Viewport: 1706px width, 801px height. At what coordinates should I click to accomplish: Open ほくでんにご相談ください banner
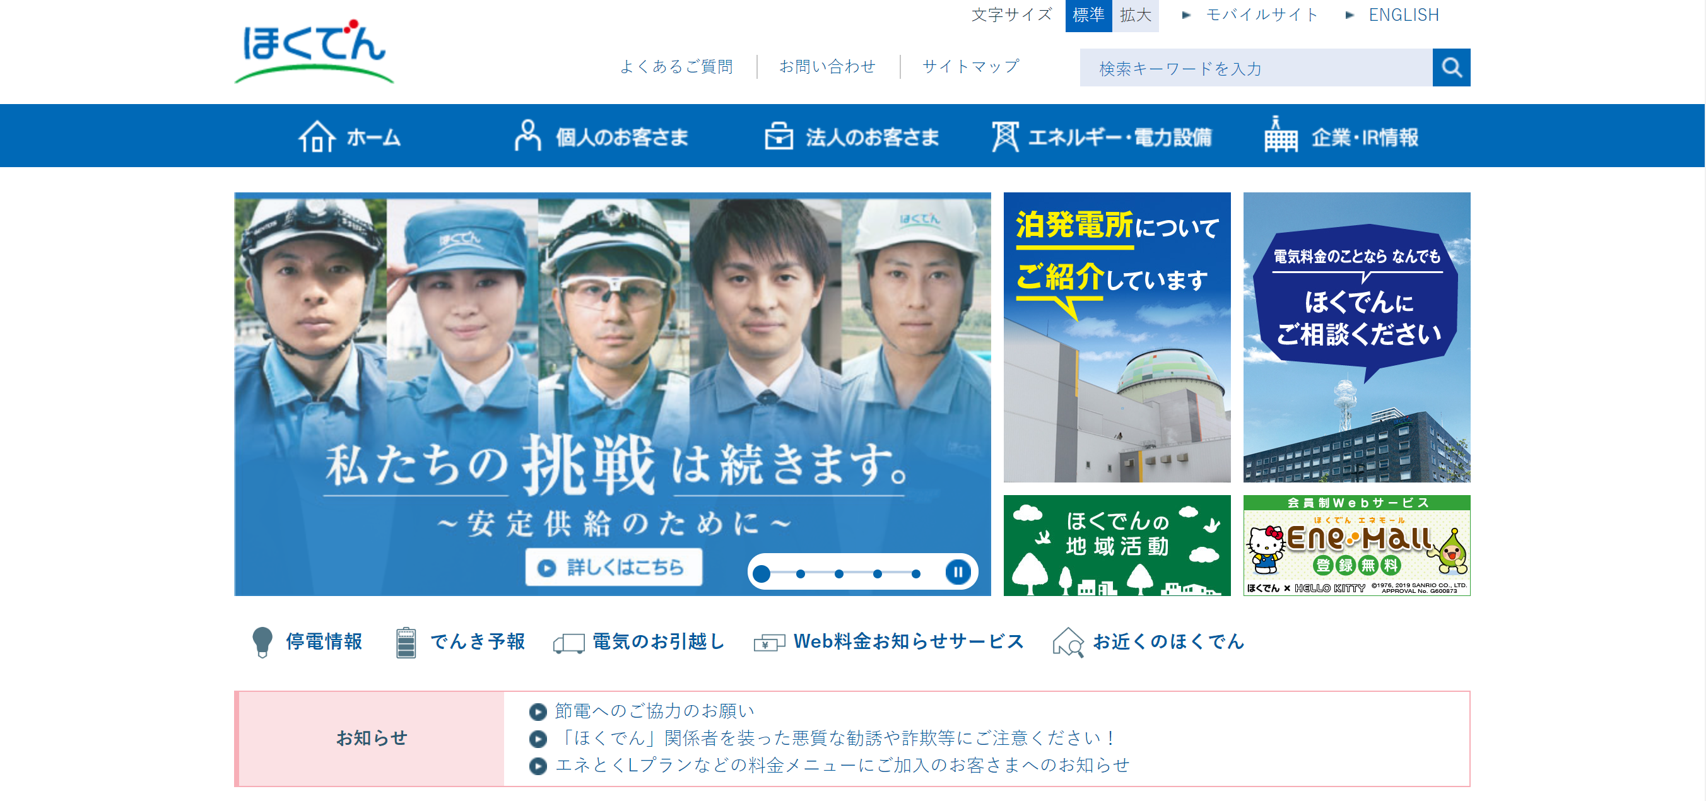1356,337
